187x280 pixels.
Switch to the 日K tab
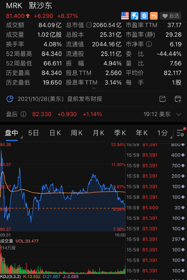55,133
